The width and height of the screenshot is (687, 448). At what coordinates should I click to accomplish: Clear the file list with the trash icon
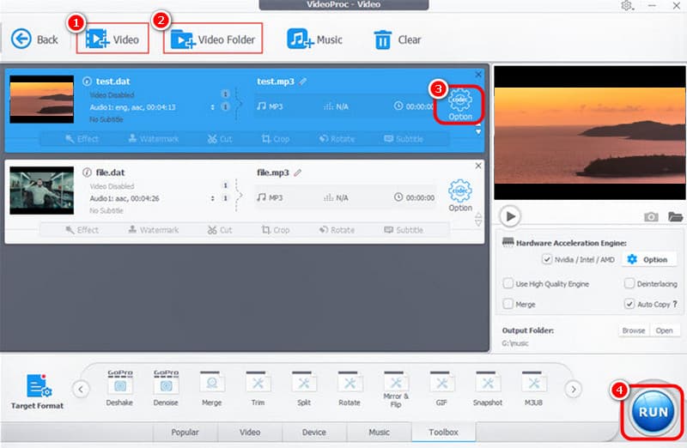pos(397,39)
